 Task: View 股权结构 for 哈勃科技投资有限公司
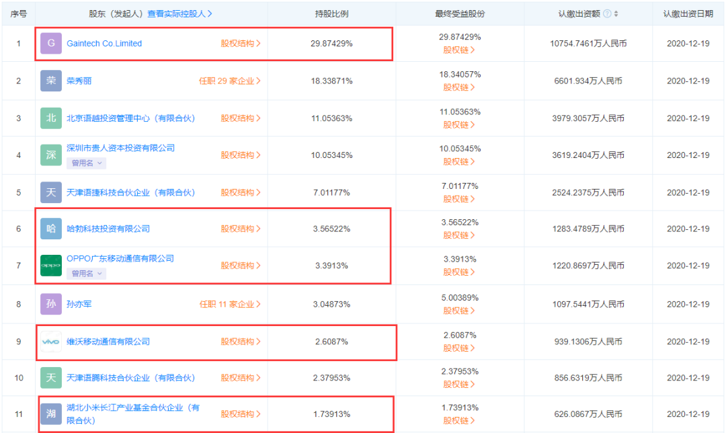pyautogui.click(x=241, y=229)
